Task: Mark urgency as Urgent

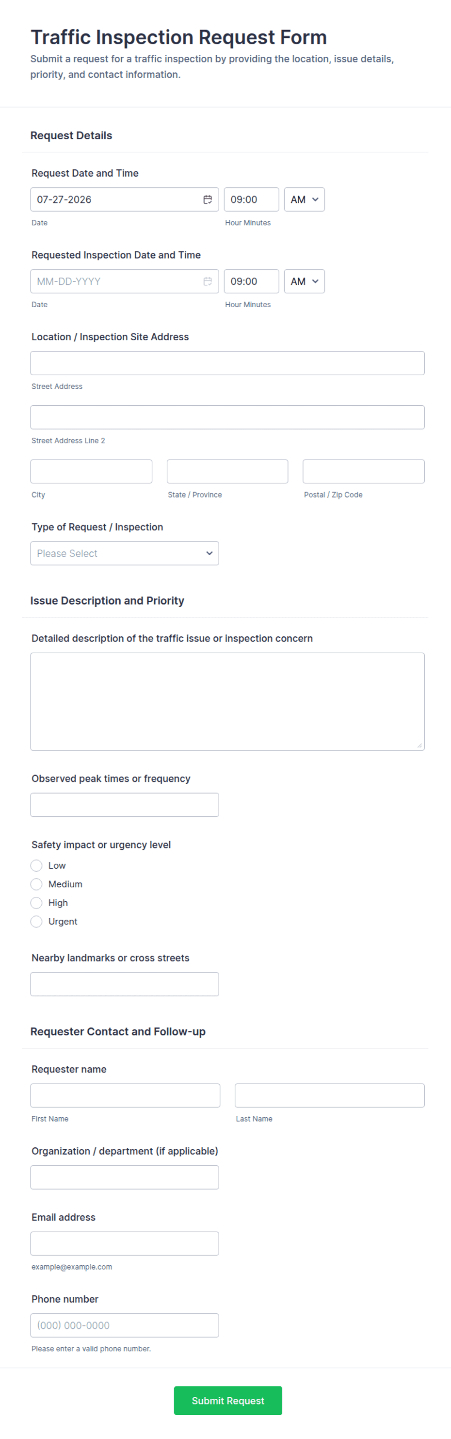Action: pos(36,922)
